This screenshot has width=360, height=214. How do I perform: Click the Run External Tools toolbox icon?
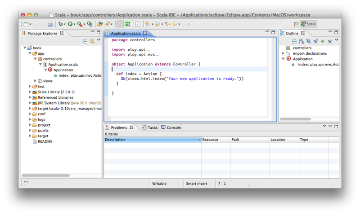80,24
